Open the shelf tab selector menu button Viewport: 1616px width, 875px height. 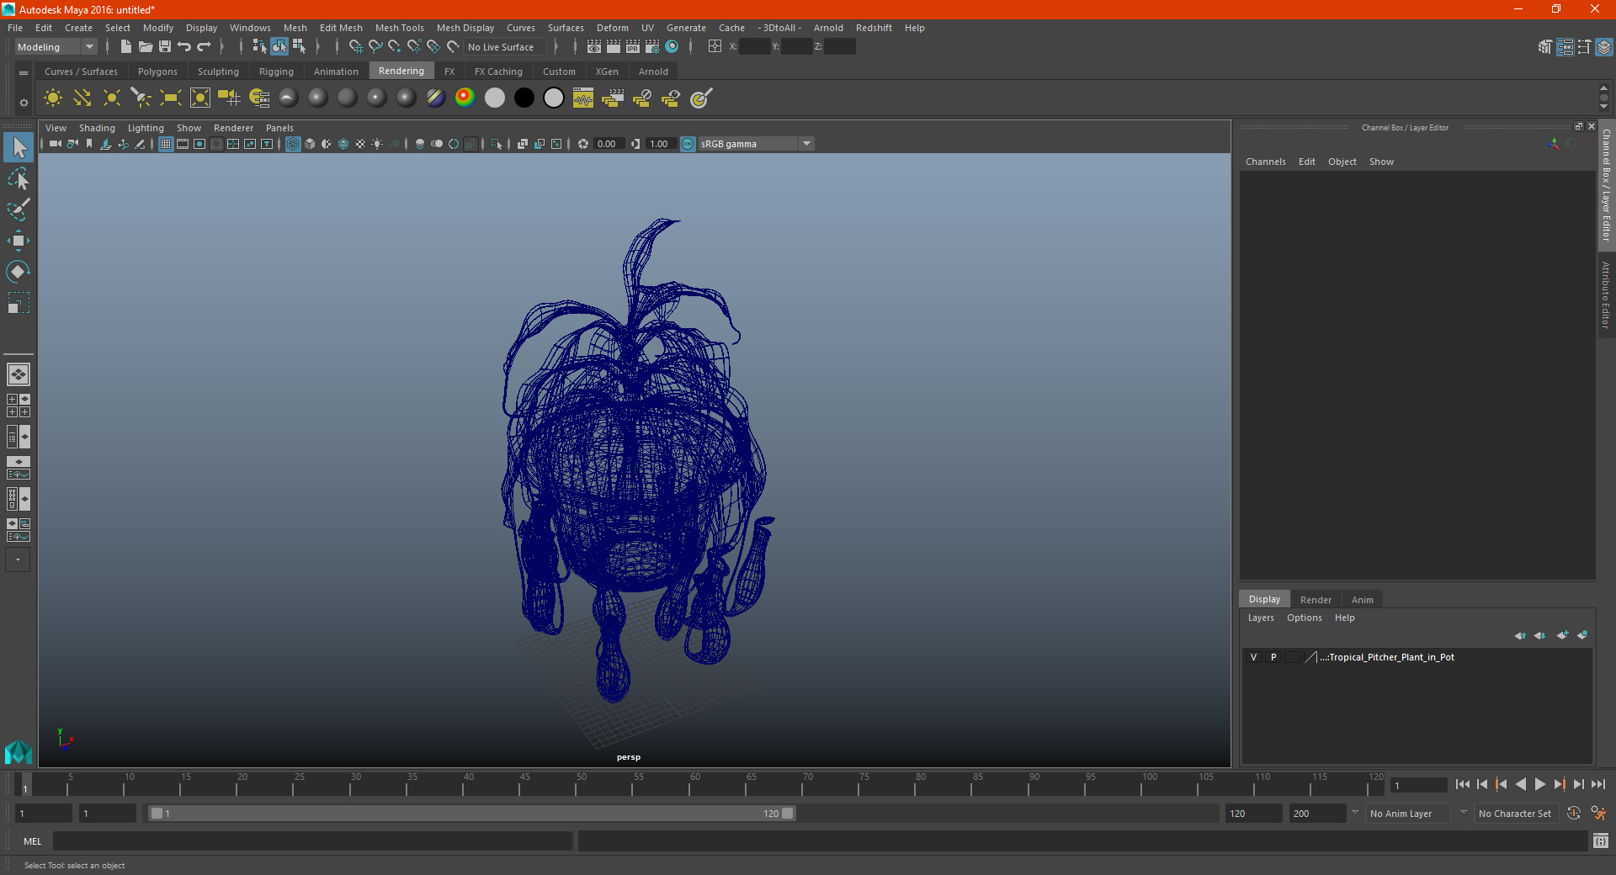[x=24, y=73]
